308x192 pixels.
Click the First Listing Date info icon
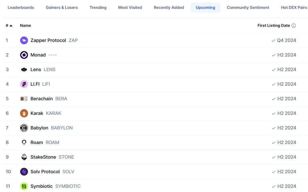pyautogui.click(x=294, y=26)
